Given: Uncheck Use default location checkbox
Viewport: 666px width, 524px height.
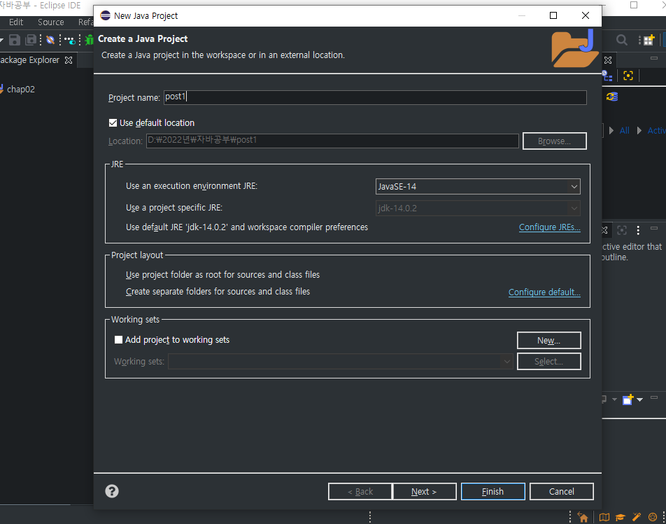Looking at the screenshot, I should [113, 122].
